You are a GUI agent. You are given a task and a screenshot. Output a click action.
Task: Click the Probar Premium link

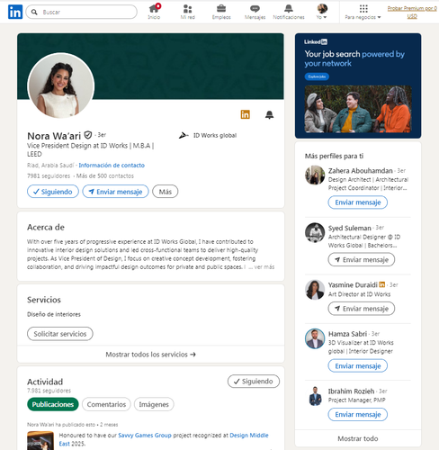pos(412,12)
